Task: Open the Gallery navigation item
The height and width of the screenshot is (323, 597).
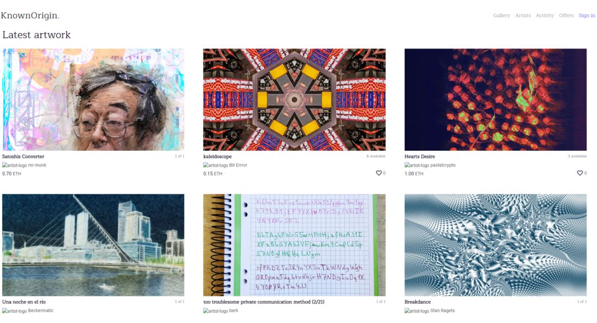Action: point(501,15)
